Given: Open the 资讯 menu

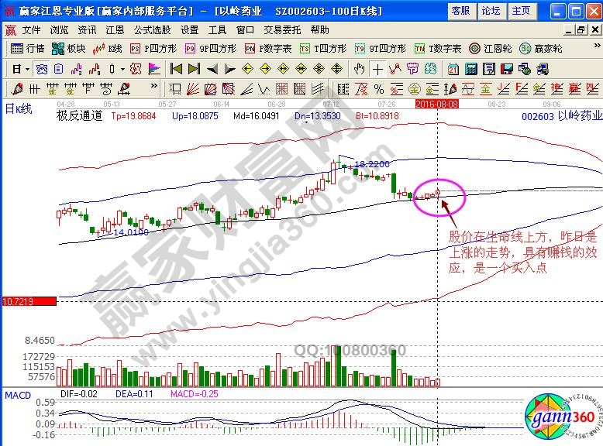Looking at the screenshot, I should coord(88,30).
